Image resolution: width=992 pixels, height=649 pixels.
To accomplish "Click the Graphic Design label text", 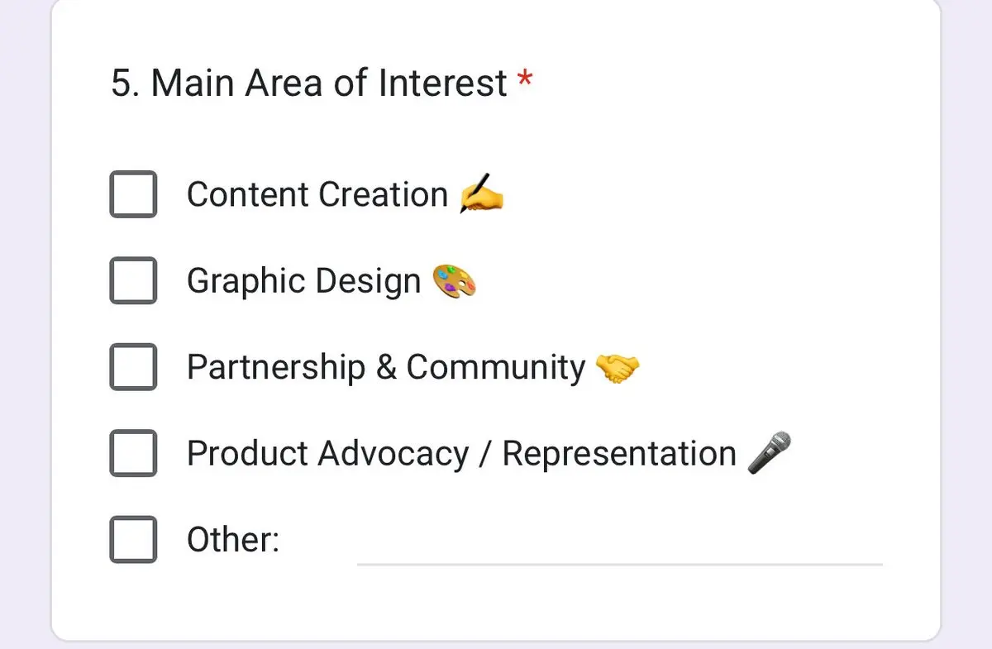I will tap(304, 282).
